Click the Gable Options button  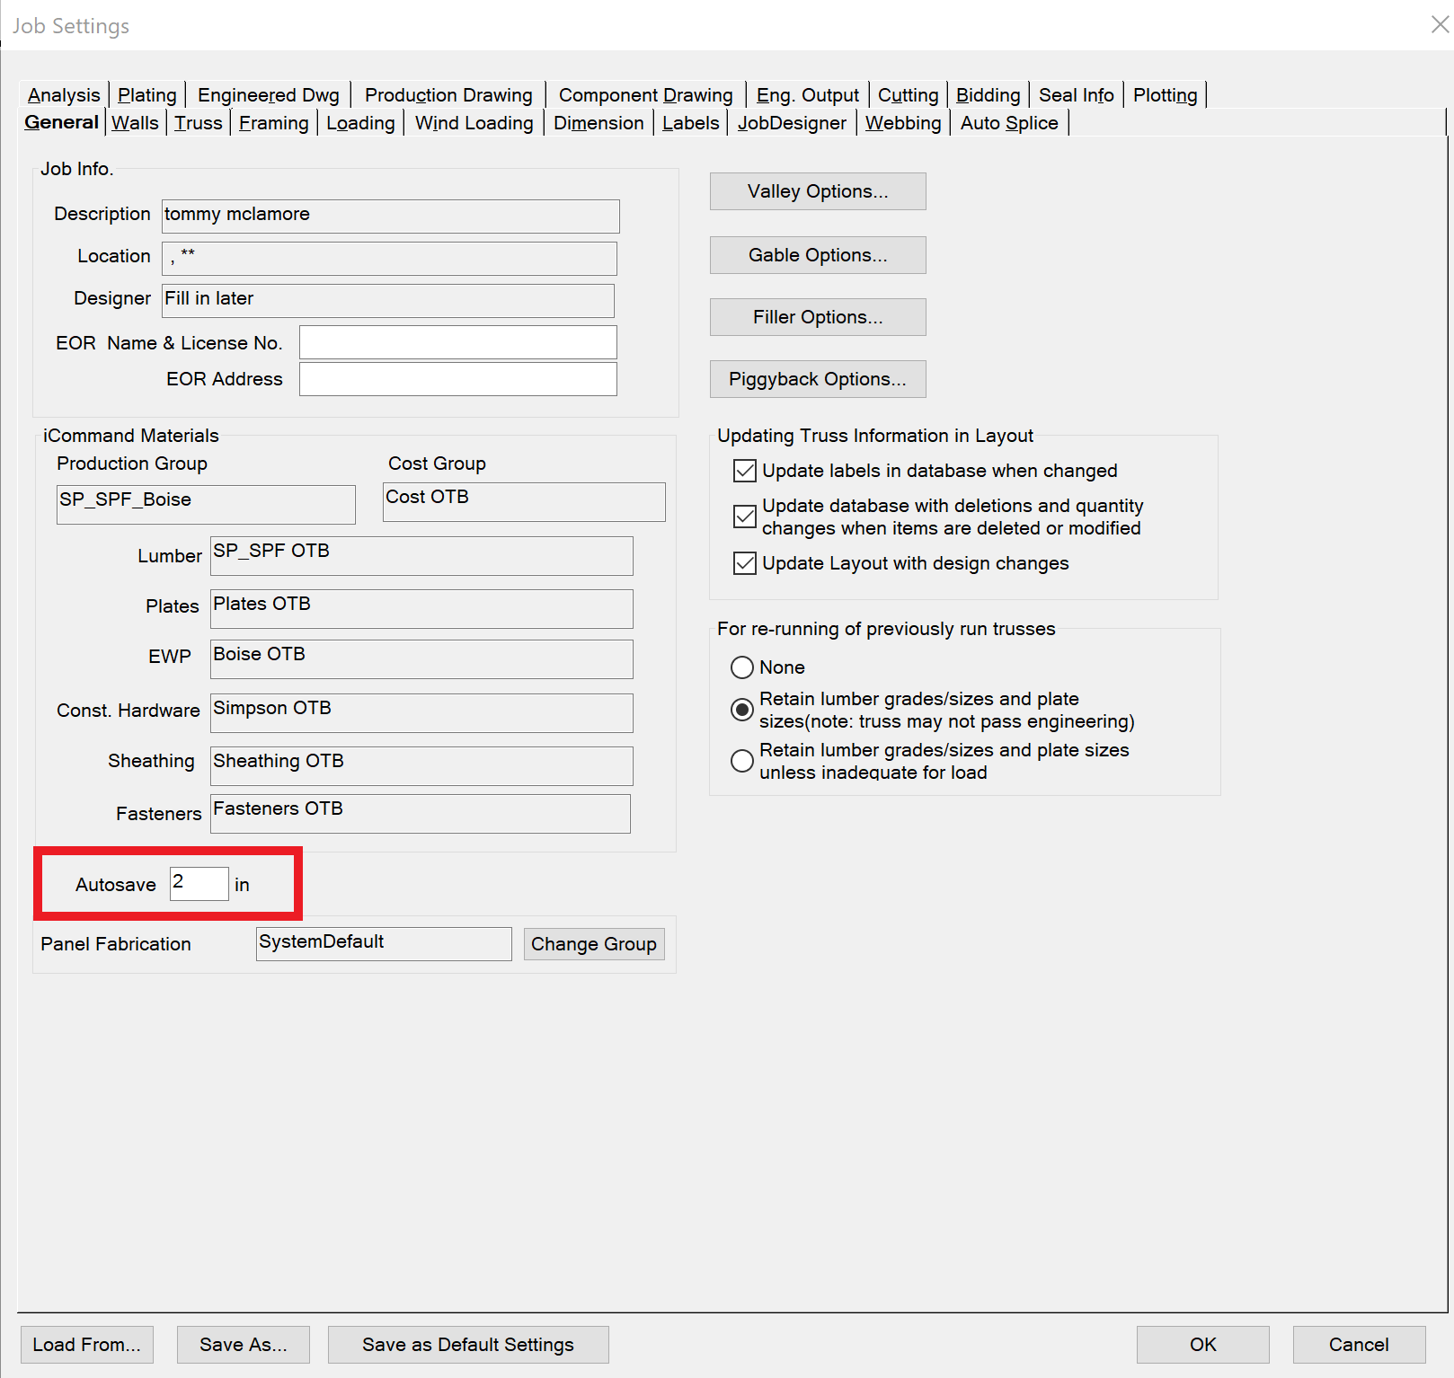(x=817, y=255)
